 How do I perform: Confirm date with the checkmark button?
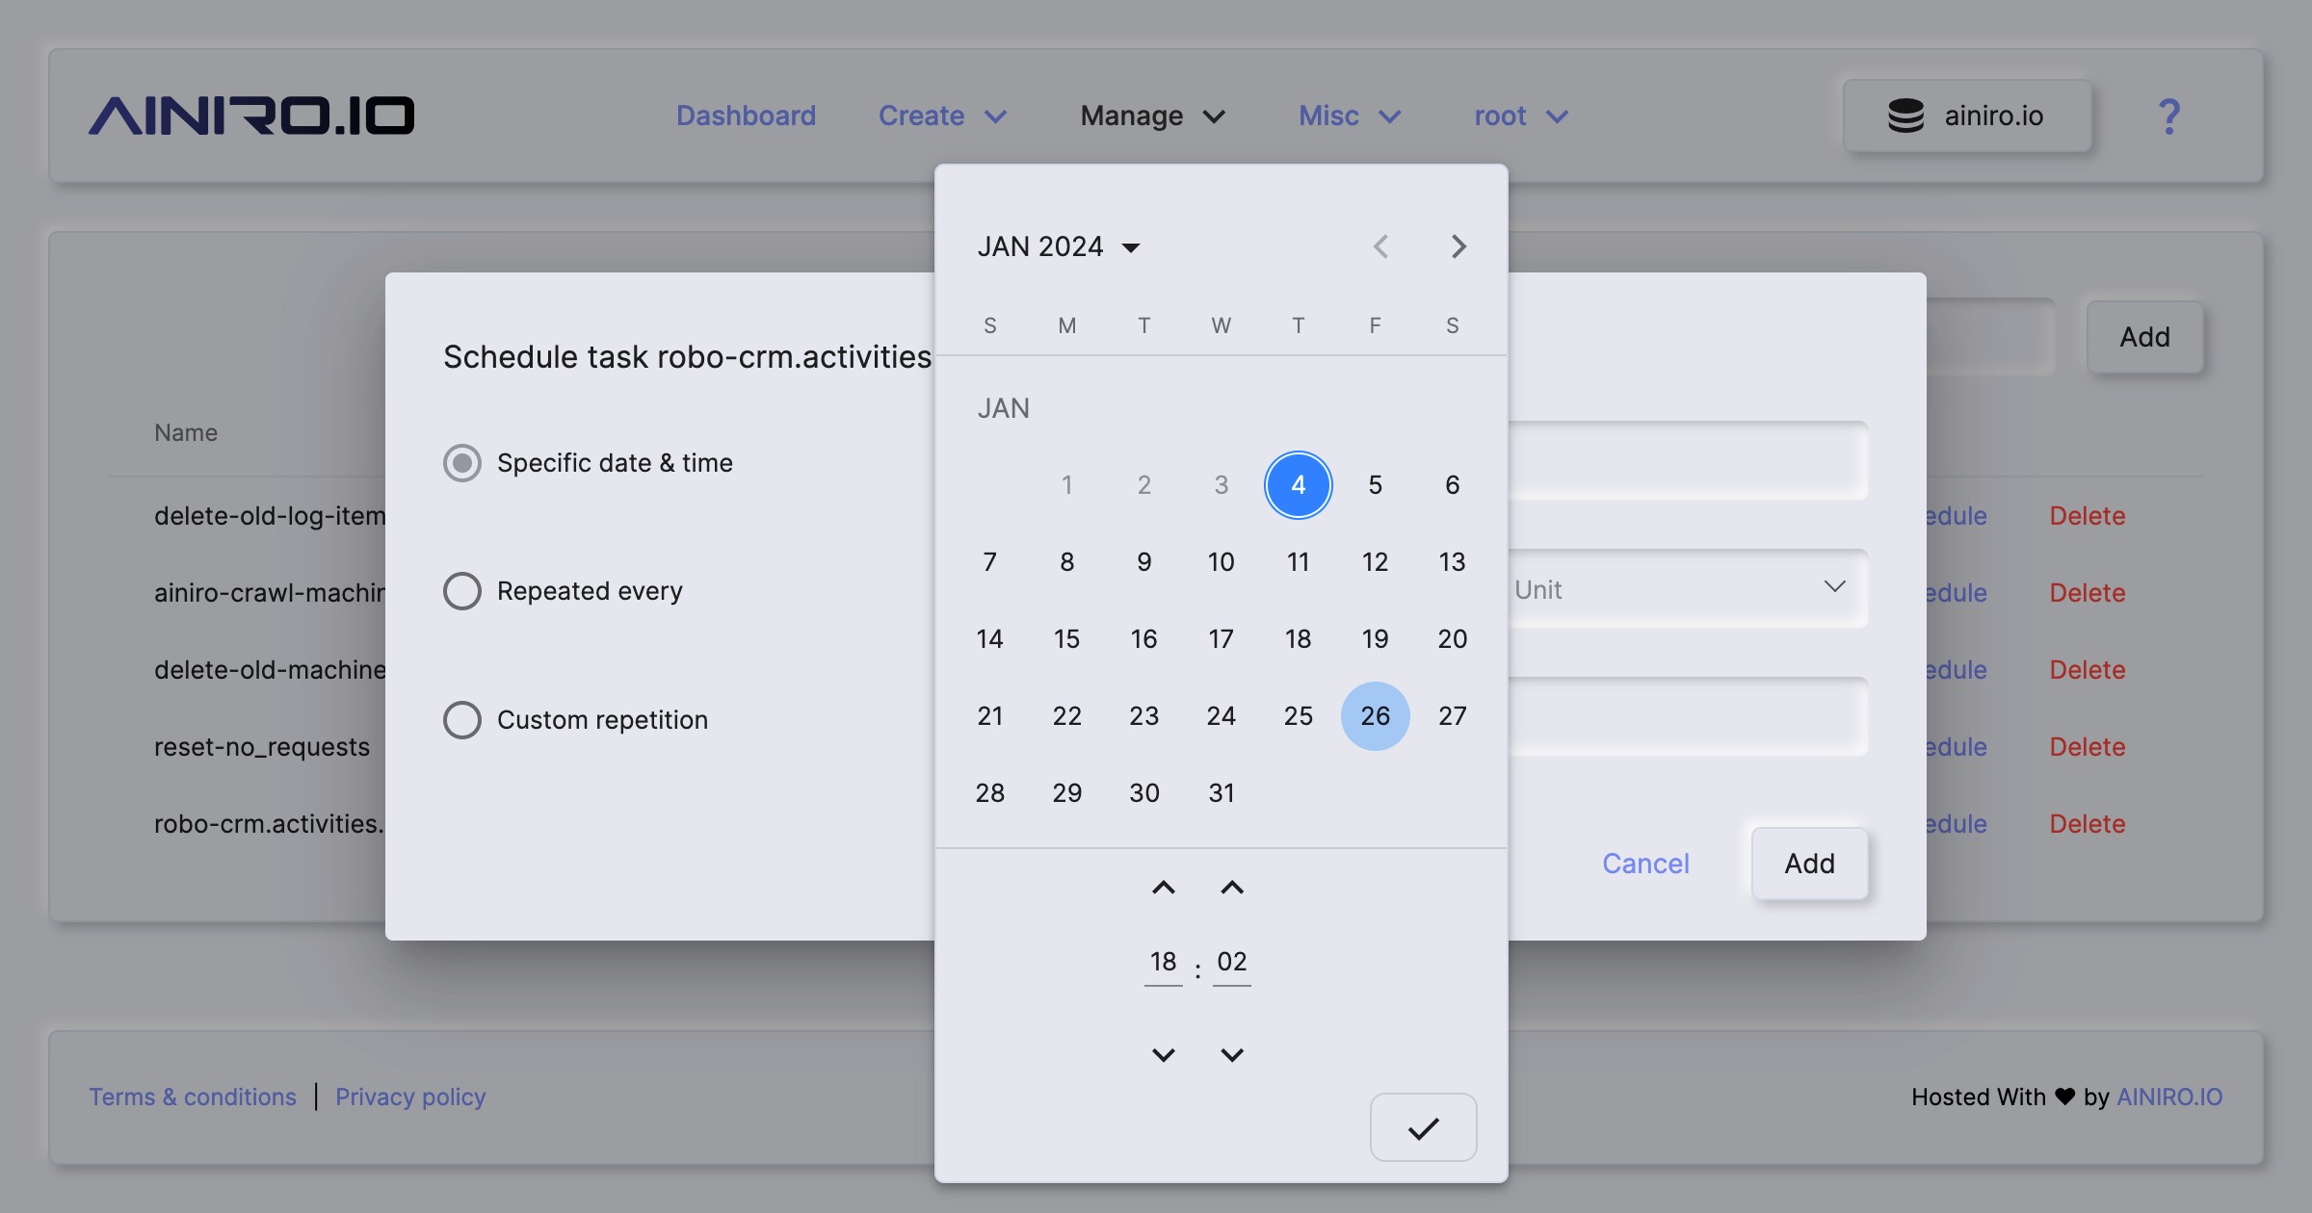tap(1423, 1127)
